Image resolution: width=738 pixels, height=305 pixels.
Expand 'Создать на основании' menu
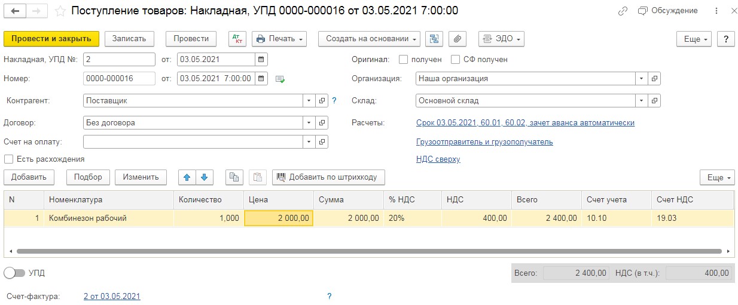[x=369, y=39]
